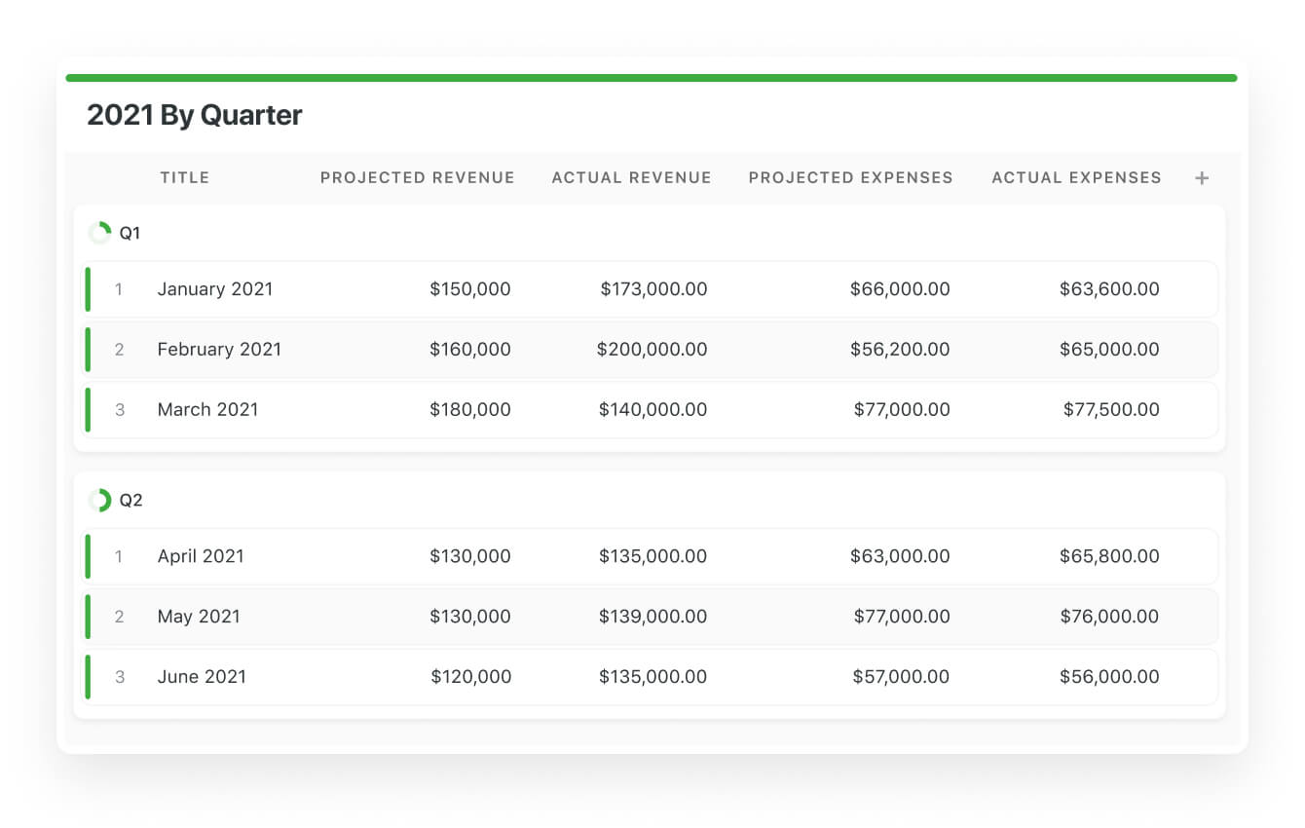Select row number 3 of June 2021
The width and height of the screenshot is (1305, 828).
pos(120,677)
